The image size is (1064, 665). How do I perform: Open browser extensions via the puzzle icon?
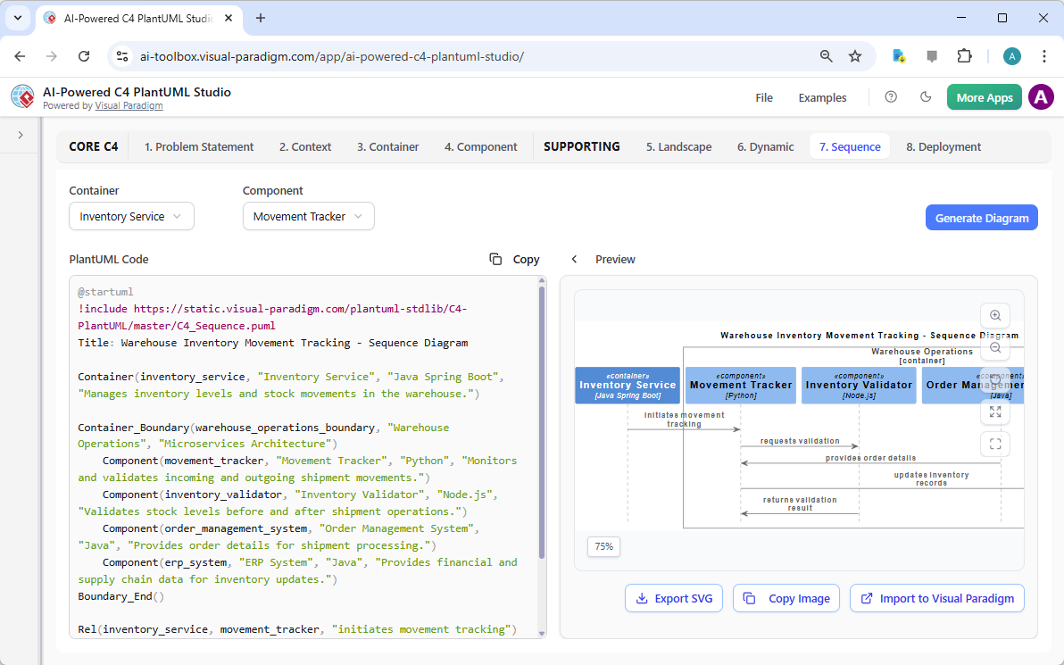[x=964, y=55]
